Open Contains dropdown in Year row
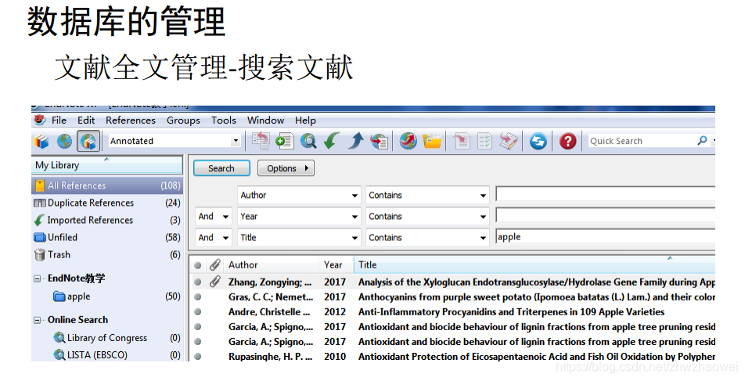 pyautogui.click(x=483, y=217)
